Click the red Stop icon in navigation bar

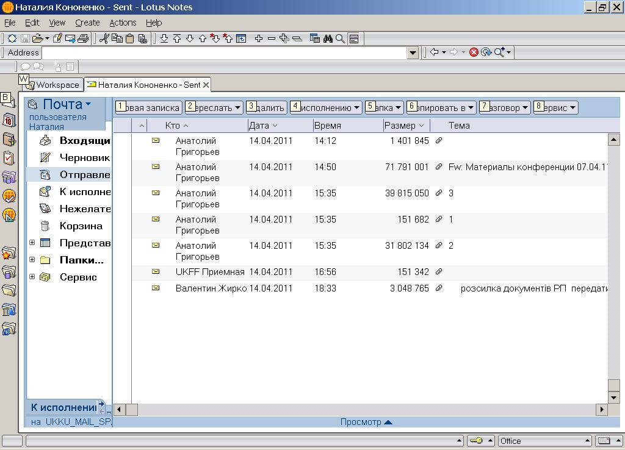474,52
